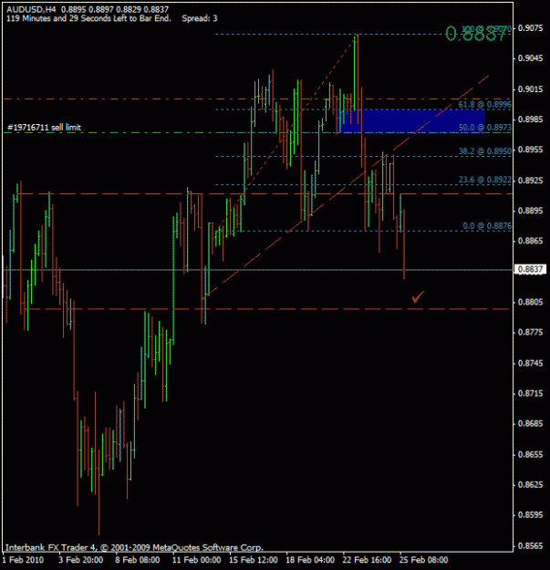This screenshot has width=550, height=570.
Task: Click the '18 Feb 04:00' time axis label
Action: pyautogui.click(x=310, y=559)
